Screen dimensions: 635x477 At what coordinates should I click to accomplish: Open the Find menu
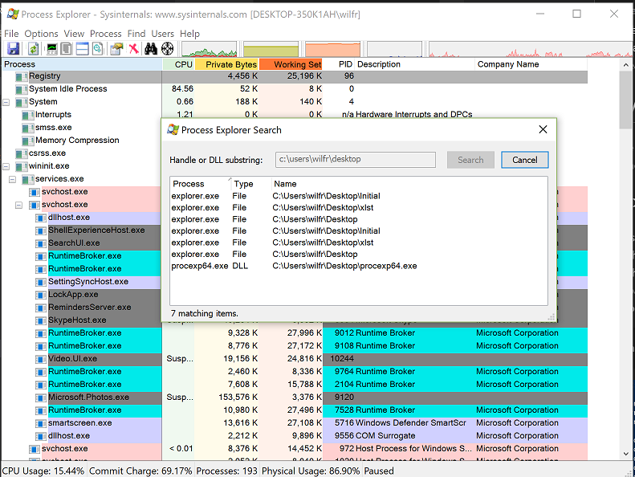tap(136, 34)
